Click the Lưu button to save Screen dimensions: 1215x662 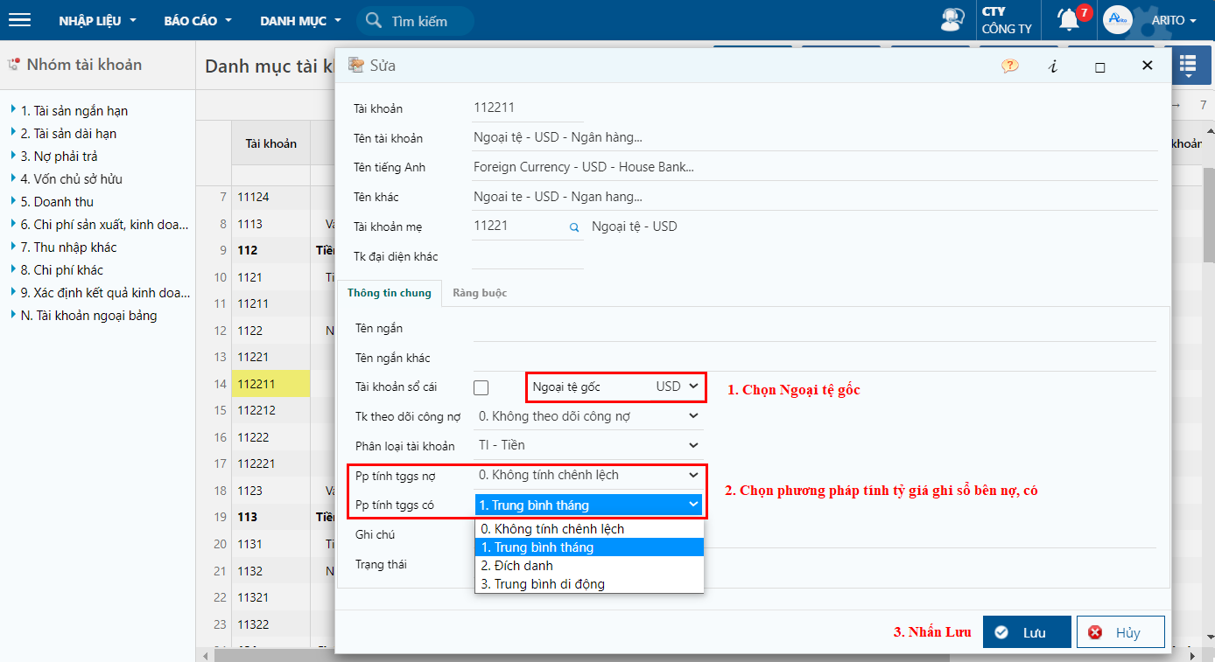pos(1026,632)
